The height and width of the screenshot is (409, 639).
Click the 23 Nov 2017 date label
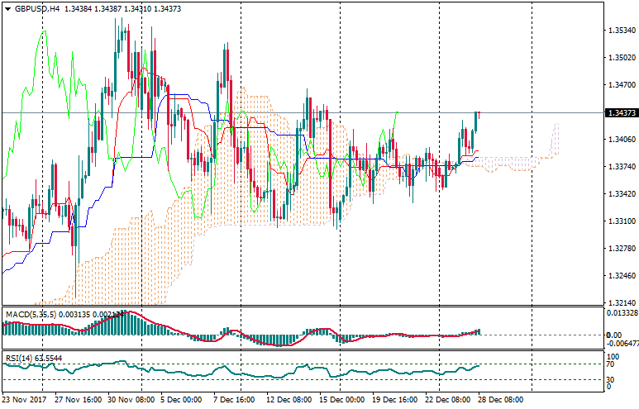[25, 398]
